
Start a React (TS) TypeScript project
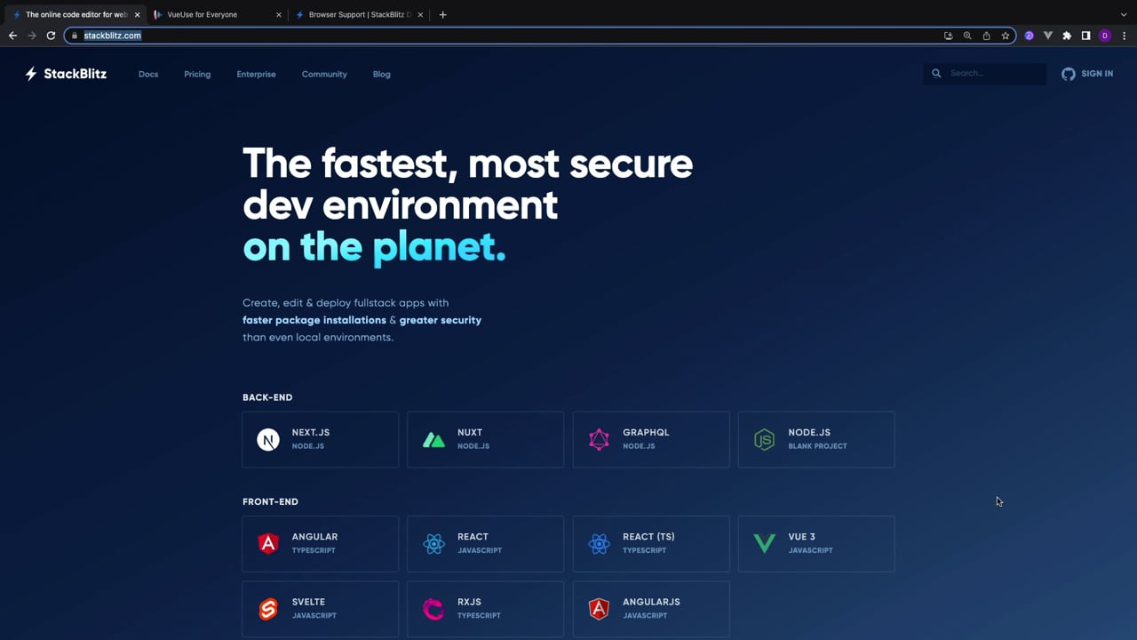click(x=651, y=543)
